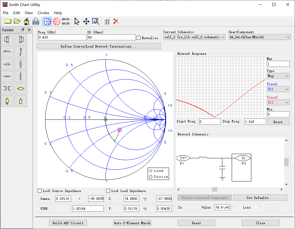Image resolution: width=295 pixels, height=229 pixels.
Task: Choose the series resistor palette component
Action: (7, 76)
